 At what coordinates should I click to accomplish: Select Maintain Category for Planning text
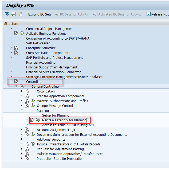(64, 120)
